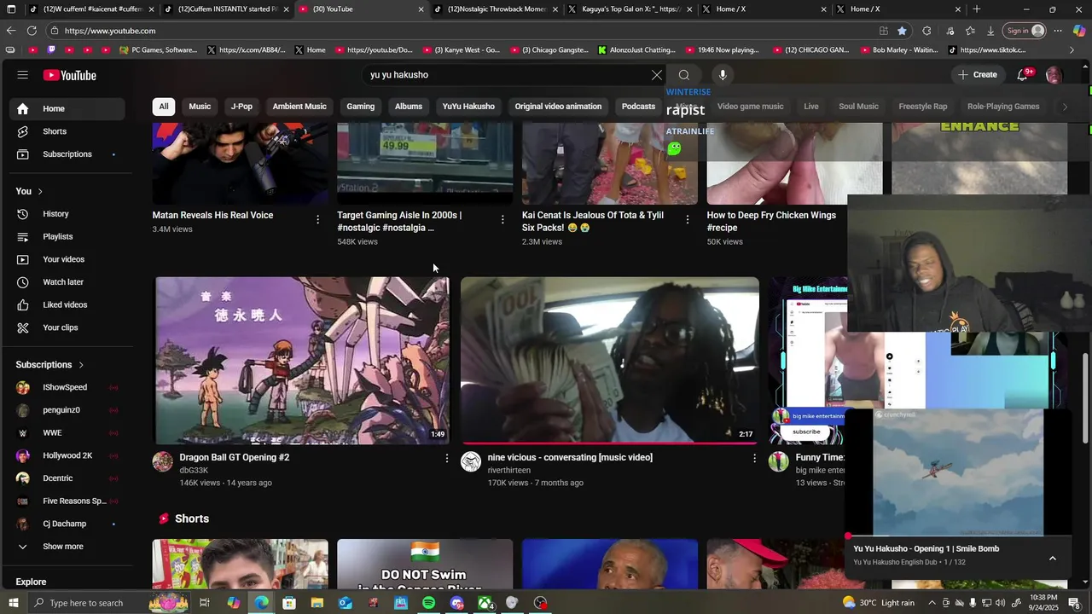Screen dimensions: 1092x614
Task: Select the Soul Music filter chip
Action: click(858, 107)
